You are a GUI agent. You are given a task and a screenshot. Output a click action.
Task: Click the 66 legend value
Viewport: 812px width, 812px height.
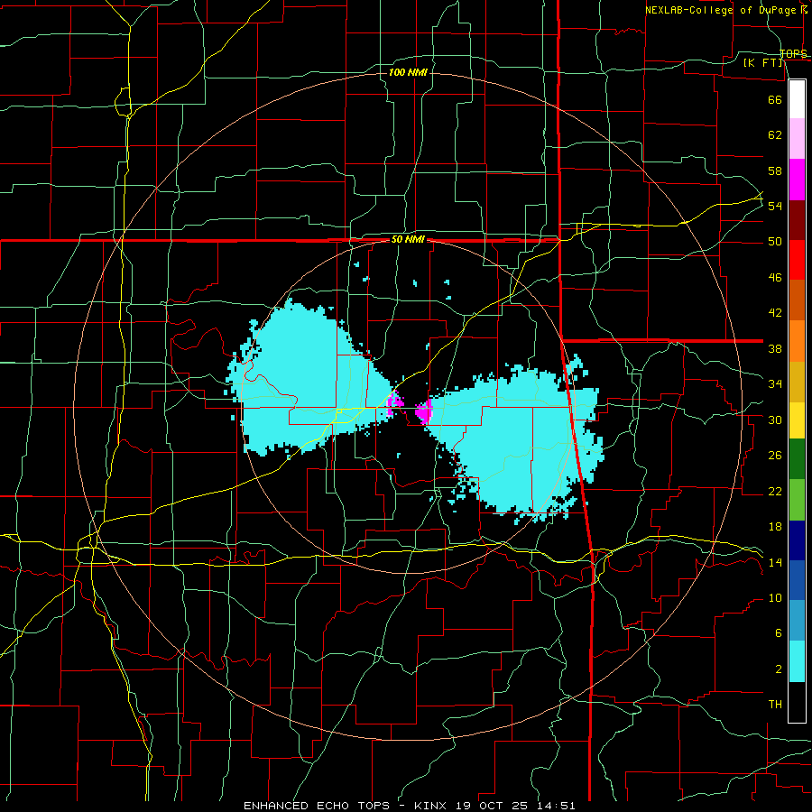tap(775, 99)
